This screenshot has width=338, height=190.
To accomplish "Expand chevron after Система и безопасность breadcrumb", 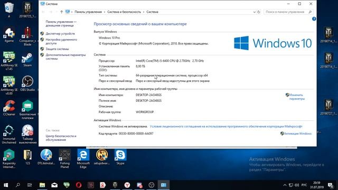I will (144, 12).
